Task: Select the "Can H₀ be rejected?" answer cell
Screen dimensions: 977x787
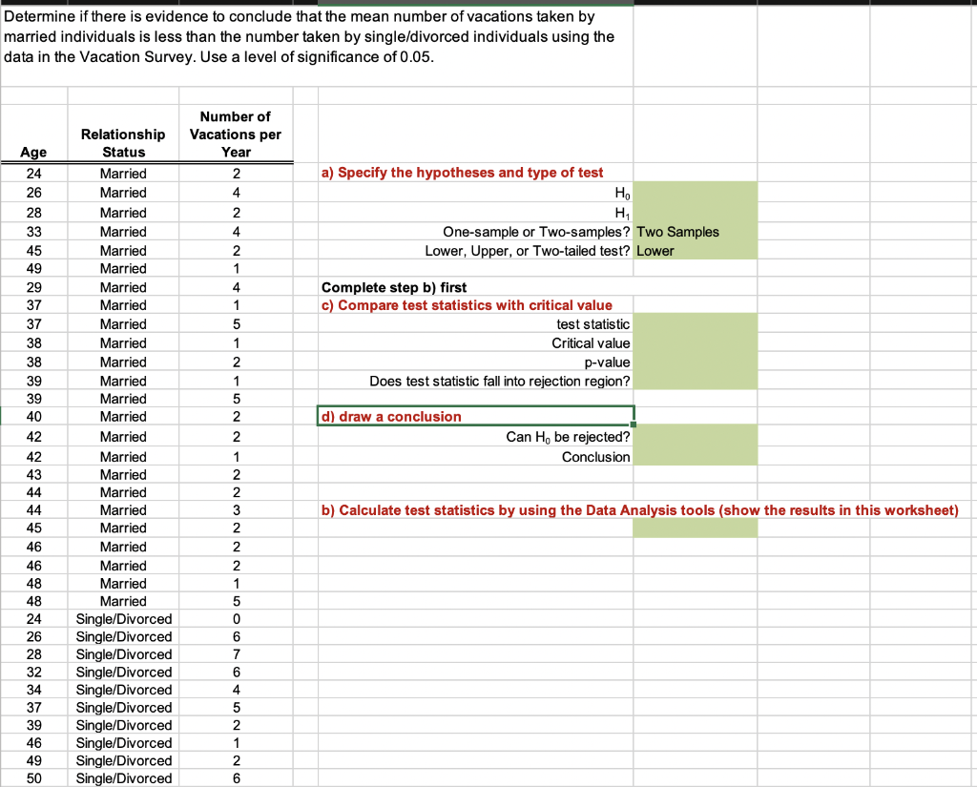Action: [x=695, y=437]
